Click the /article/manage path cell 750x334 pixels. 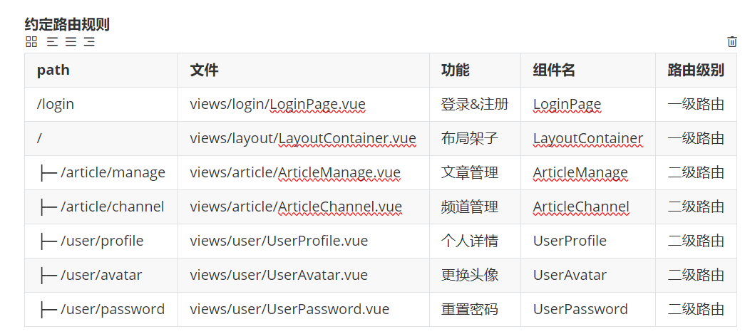(x=101, y=172)
